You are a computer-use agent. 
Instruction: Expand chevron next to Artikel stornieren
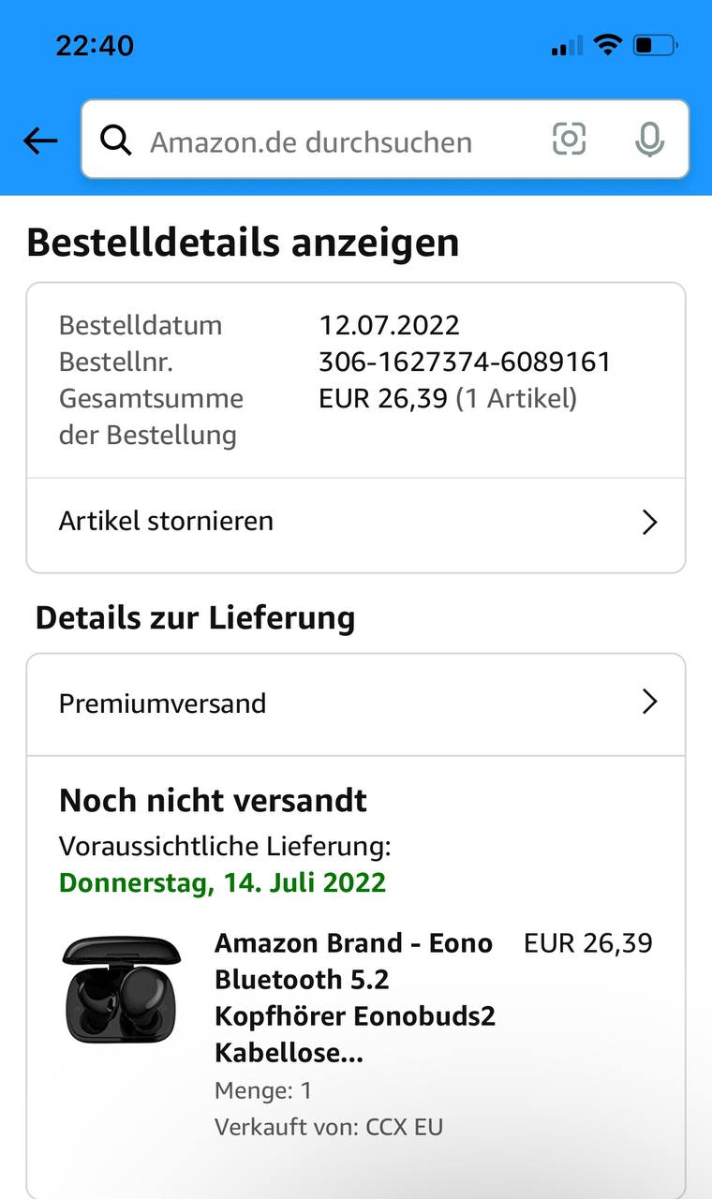pyautogui.click(x=649, y=522)
